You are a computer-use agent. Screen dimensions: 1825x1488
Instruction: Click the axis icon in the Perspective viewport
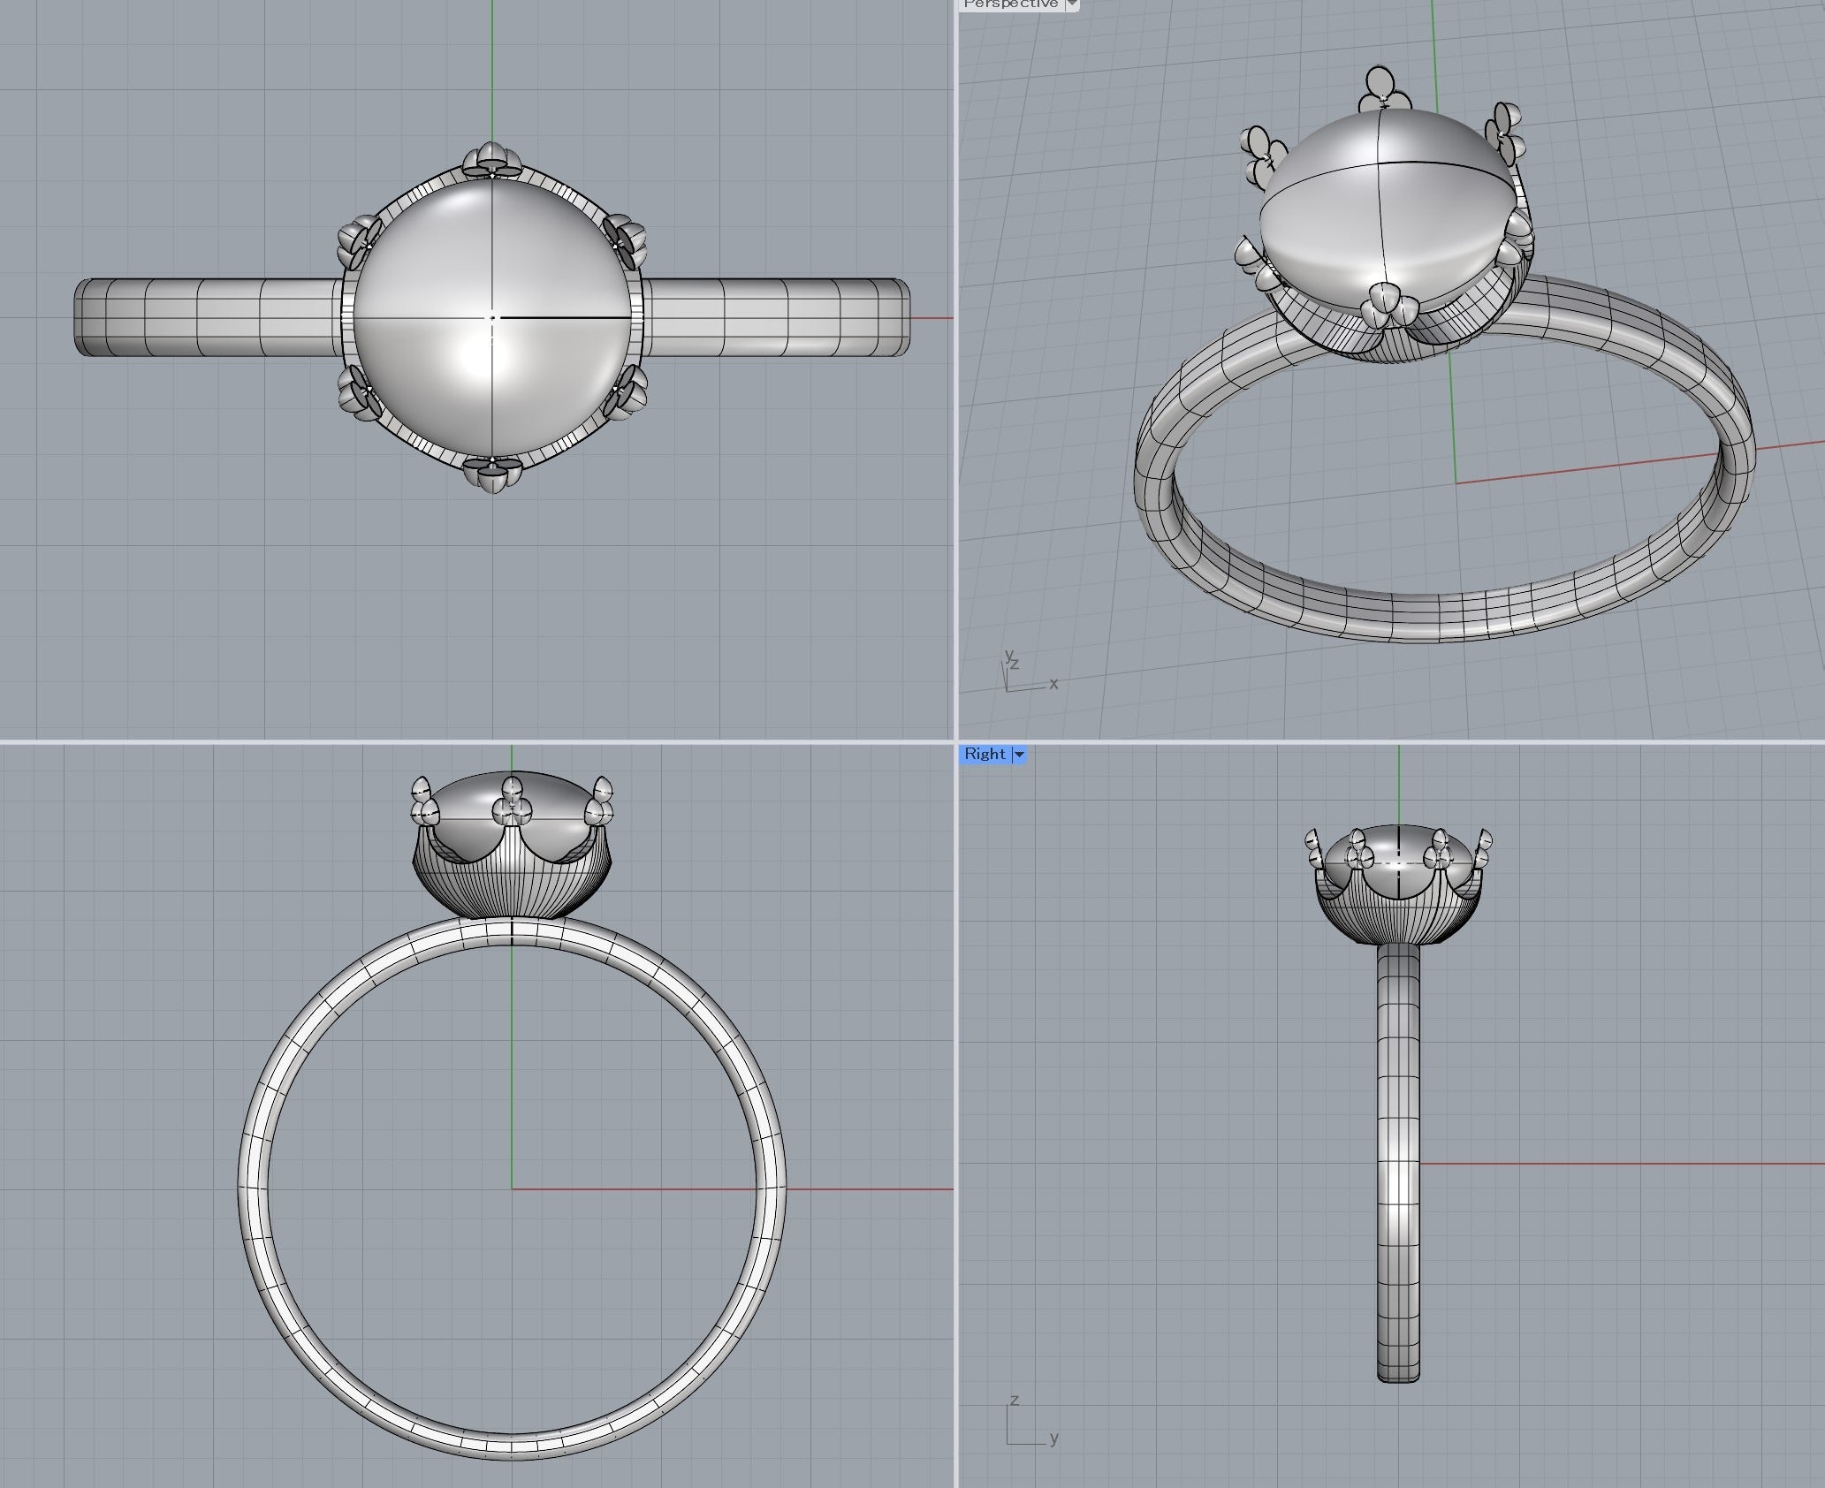pos(1030,671)
